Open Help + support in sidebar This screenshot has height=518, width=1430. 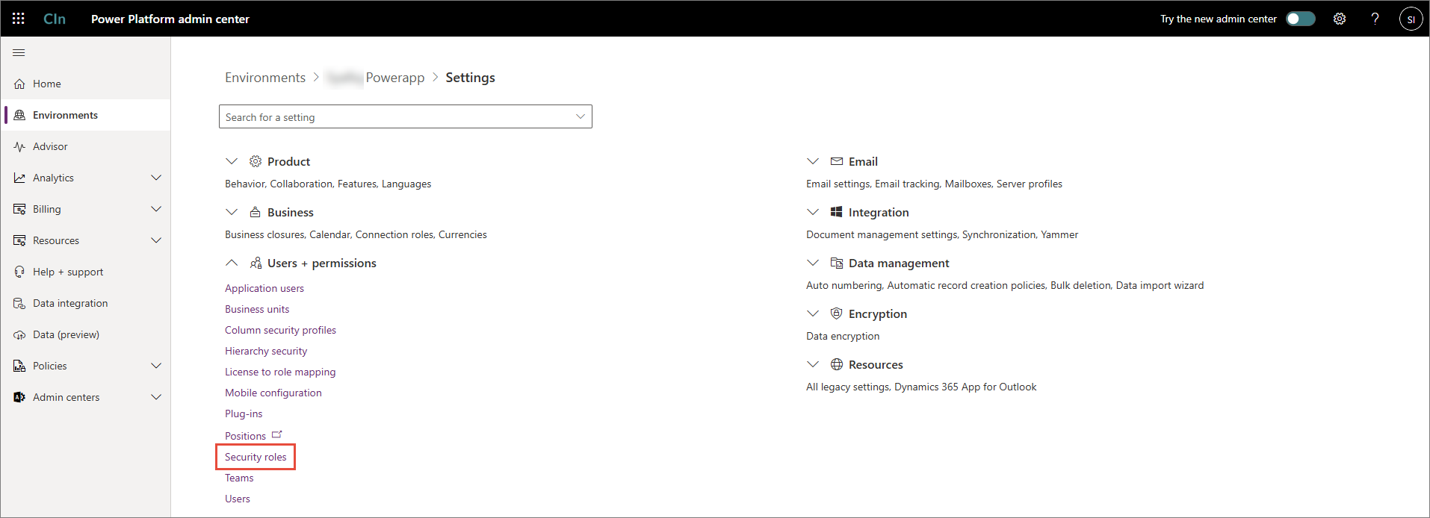[68, 272]
